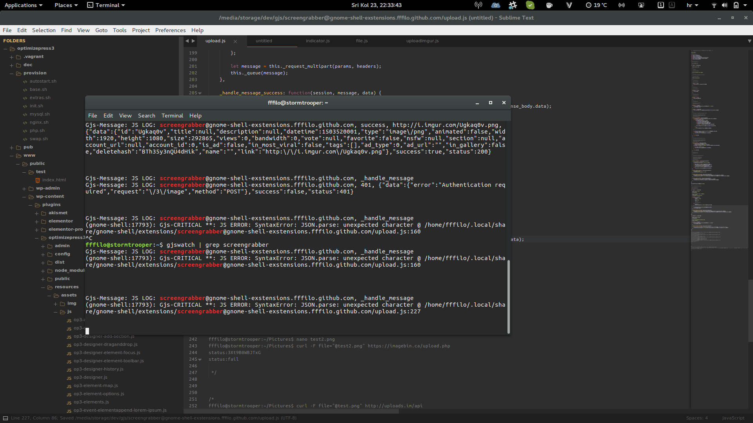Click the broadcast antenna icon in top panel
The image size is (753, 423).
[x=478, y=5]
